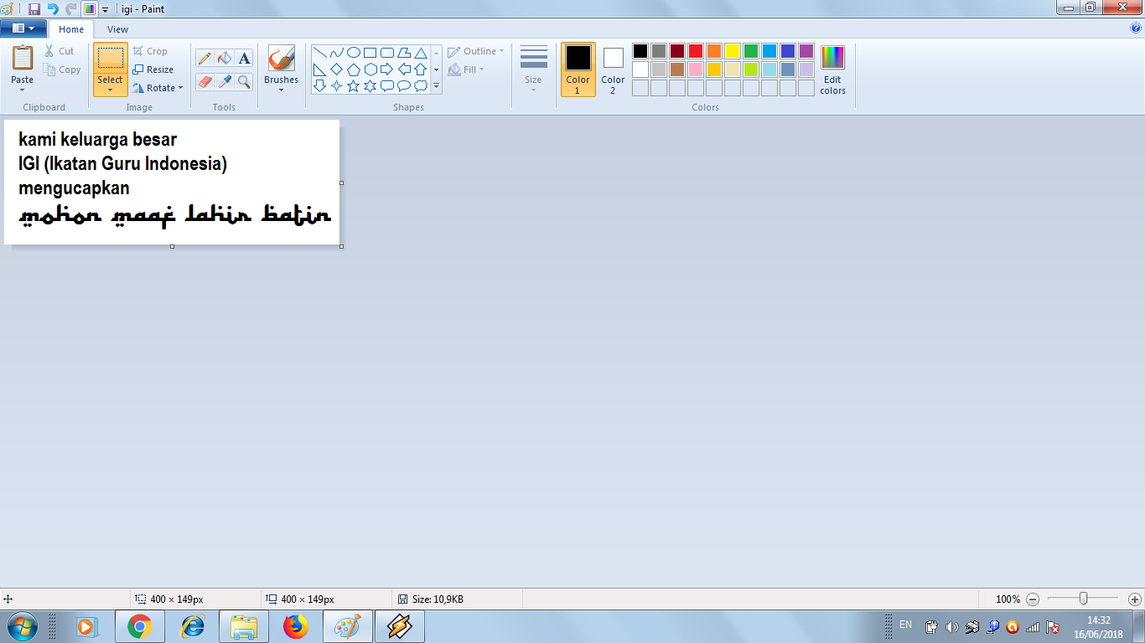Click the Redo arrow icon
The image size is (1145, 643).
click(70, 8)
